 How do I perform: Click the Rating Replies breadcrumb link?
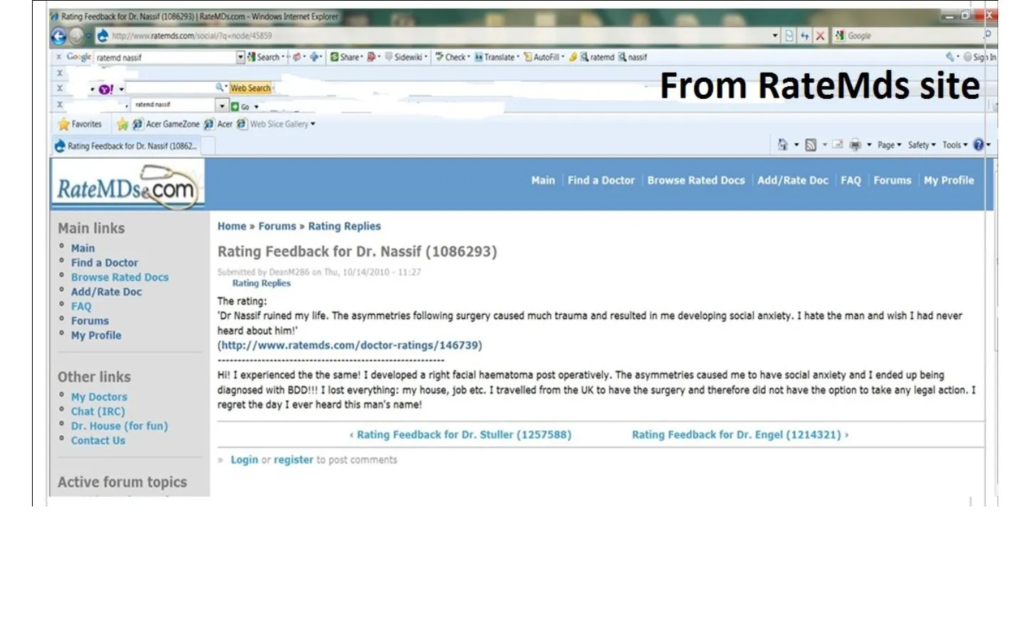tap(345, 226)
